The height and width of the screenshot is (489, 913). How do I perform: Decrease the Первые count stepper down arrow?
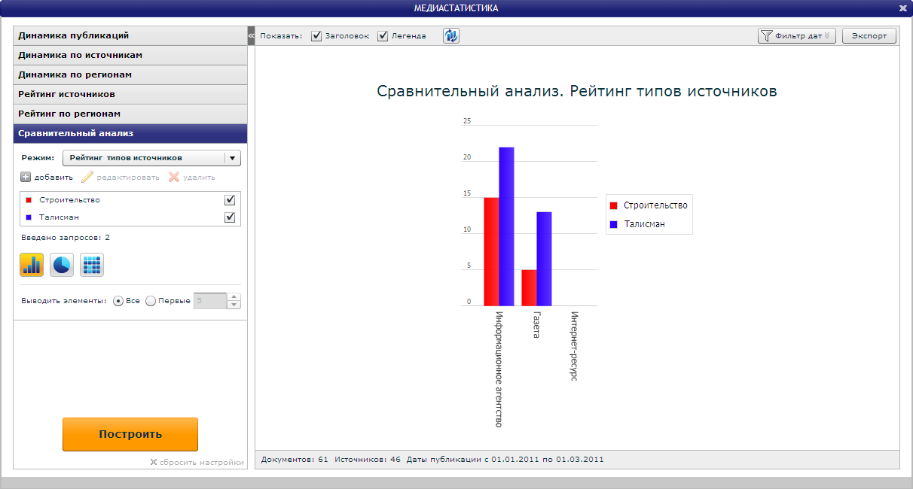234,305
